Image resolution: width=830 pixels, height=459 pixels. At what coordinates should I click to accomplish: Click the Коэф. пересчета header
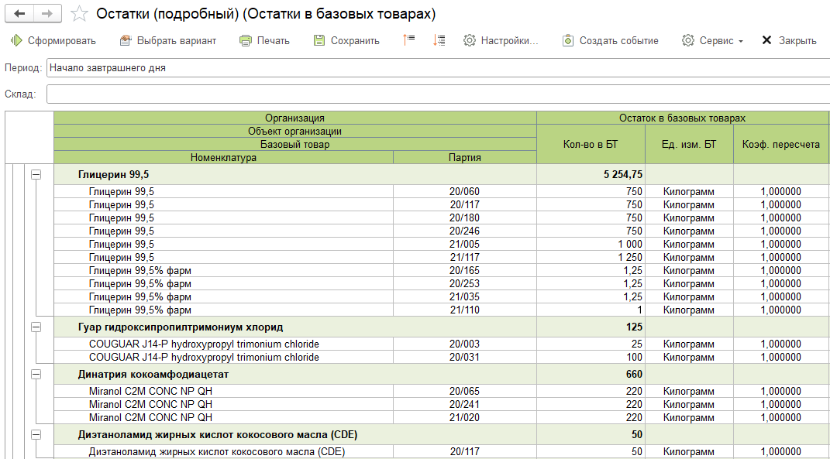781,144
